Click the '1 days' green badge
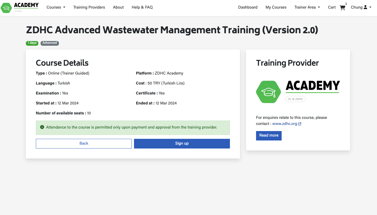The width and height of the screenshot is (377, 215). click(x=32, y=43)
